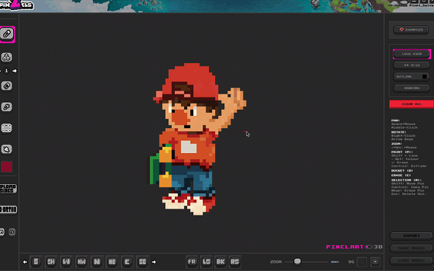This screenshot has width=434, height=271.
Task: Click the Save Model button
Action: pyautogui.click(x=412, y=248)
